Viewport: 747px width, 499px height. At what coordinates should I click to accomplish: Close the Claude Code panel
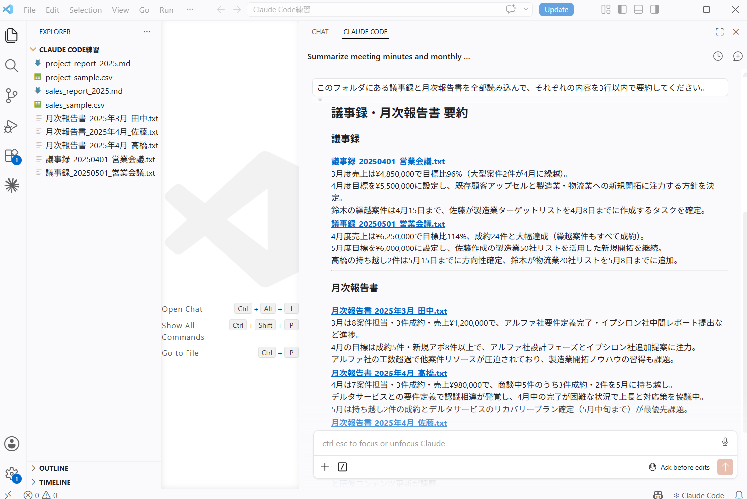pos(736,32)
